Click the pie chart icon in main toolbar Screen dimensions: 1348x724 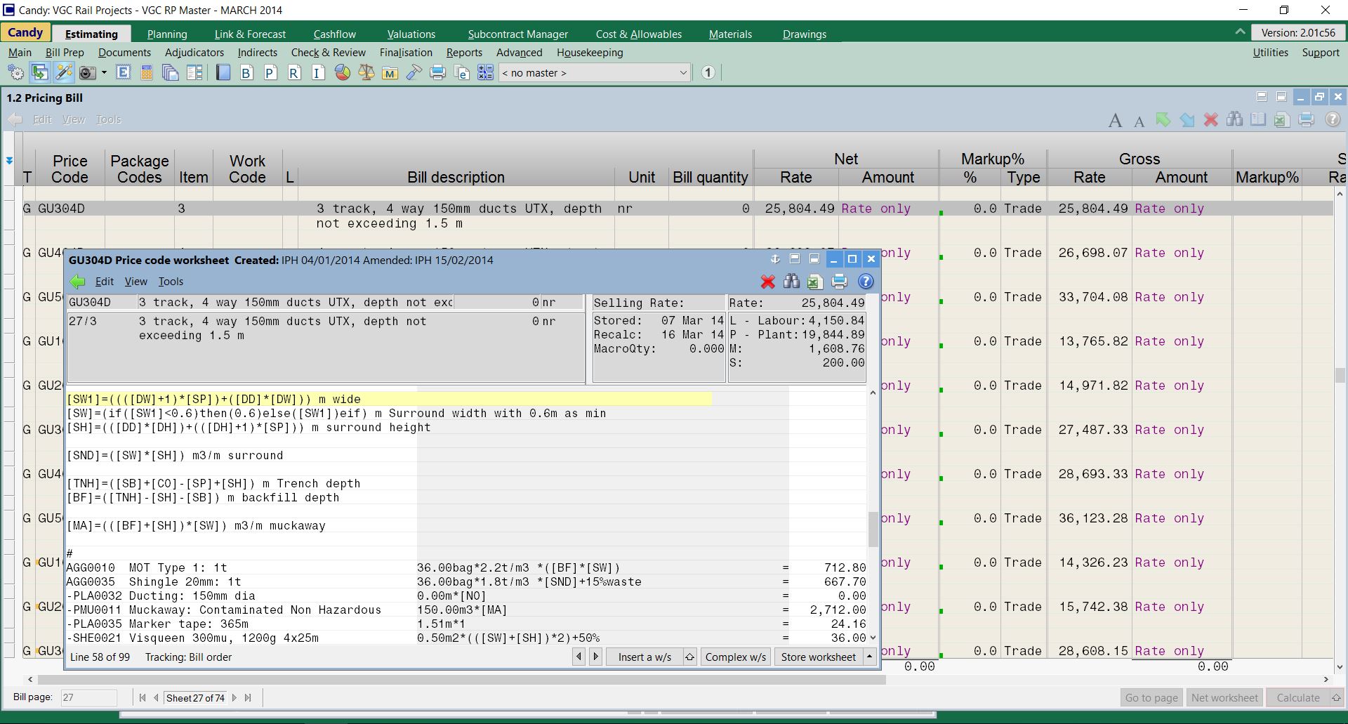pyautogui.click(x=343, y=73)
